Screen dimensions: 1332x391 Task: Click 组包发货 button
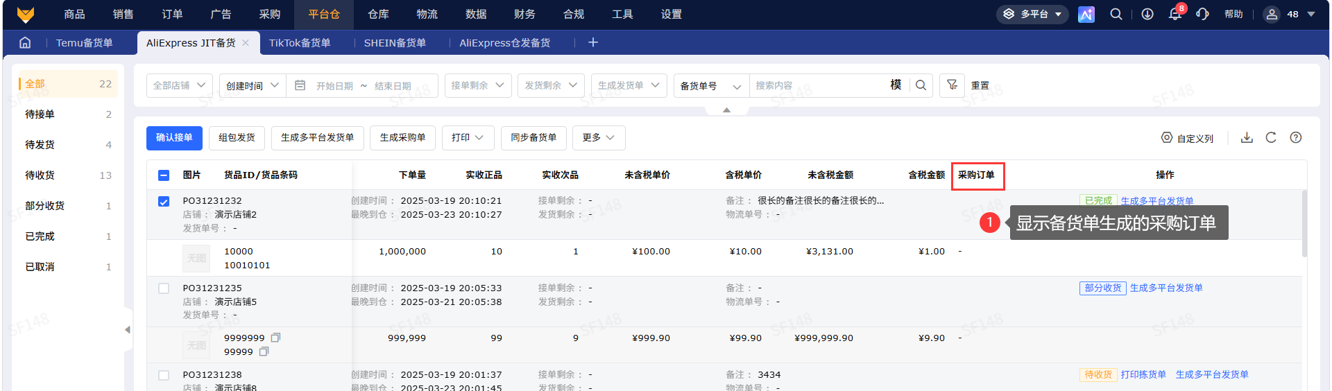point(237,137)
